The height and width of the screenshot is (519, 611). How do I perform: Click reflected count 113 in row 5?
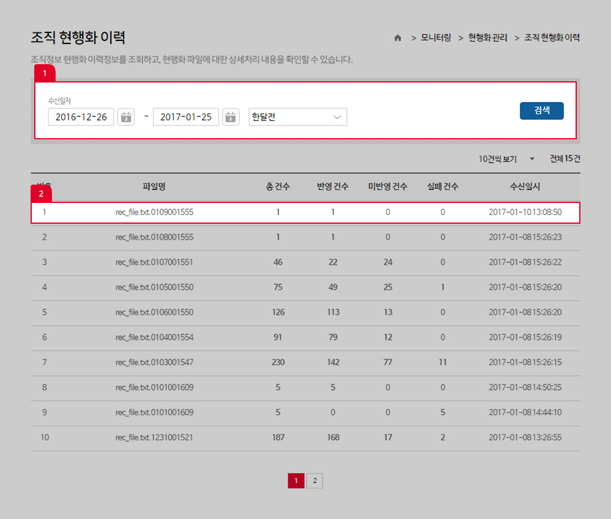coord(333,312)
